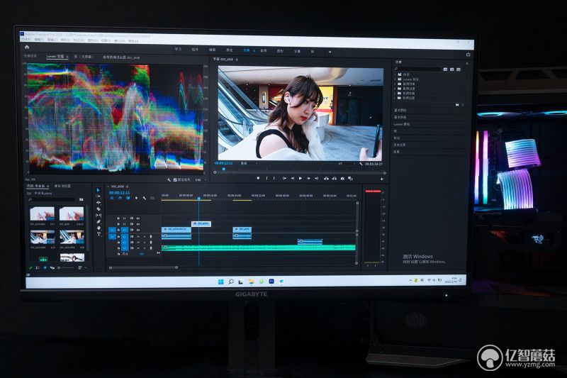Add marker in Program Monitor controls

pos(258,178)
